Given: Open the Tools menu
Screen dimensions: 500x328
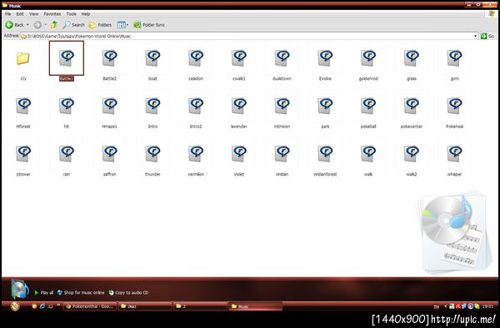Looking at the screenshot, I should [72, 14].
